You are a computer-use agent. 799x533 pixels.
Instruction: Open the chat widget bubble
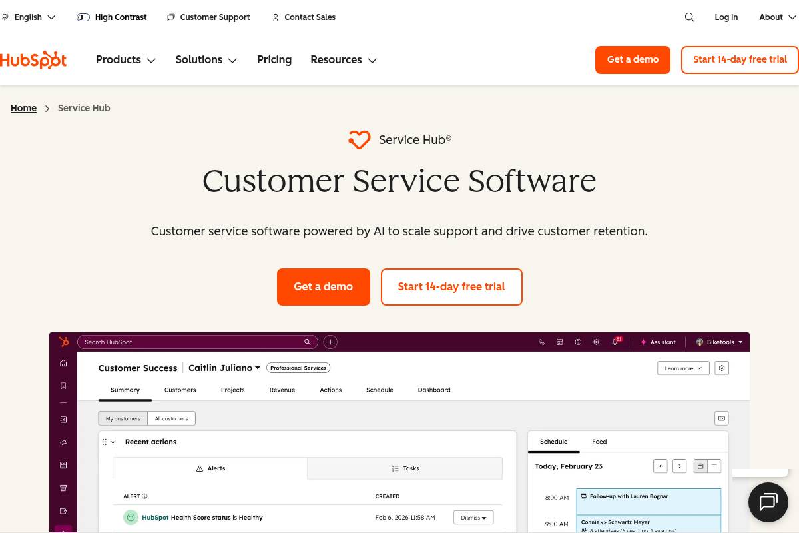coord(768,502)
